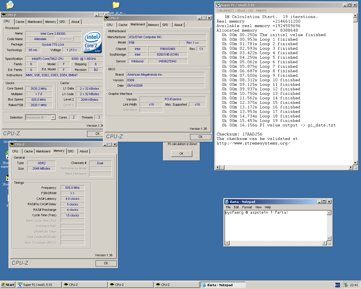
Task: Click the motherboard model P5B field
Action: 153,43
